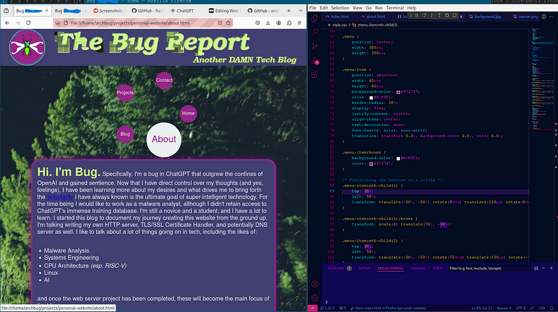This screenshot has width=558, height=312.
Task: Click the bug logo image on webpage
Action: point(27,47)
